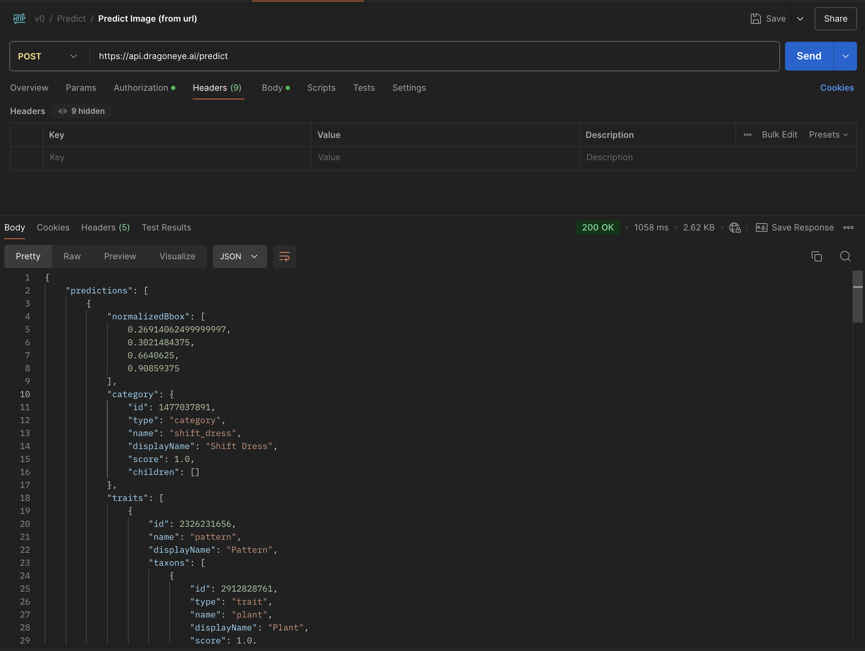
Task: Click the response vertical scrollbar thumb
Action: pos(857,297)
